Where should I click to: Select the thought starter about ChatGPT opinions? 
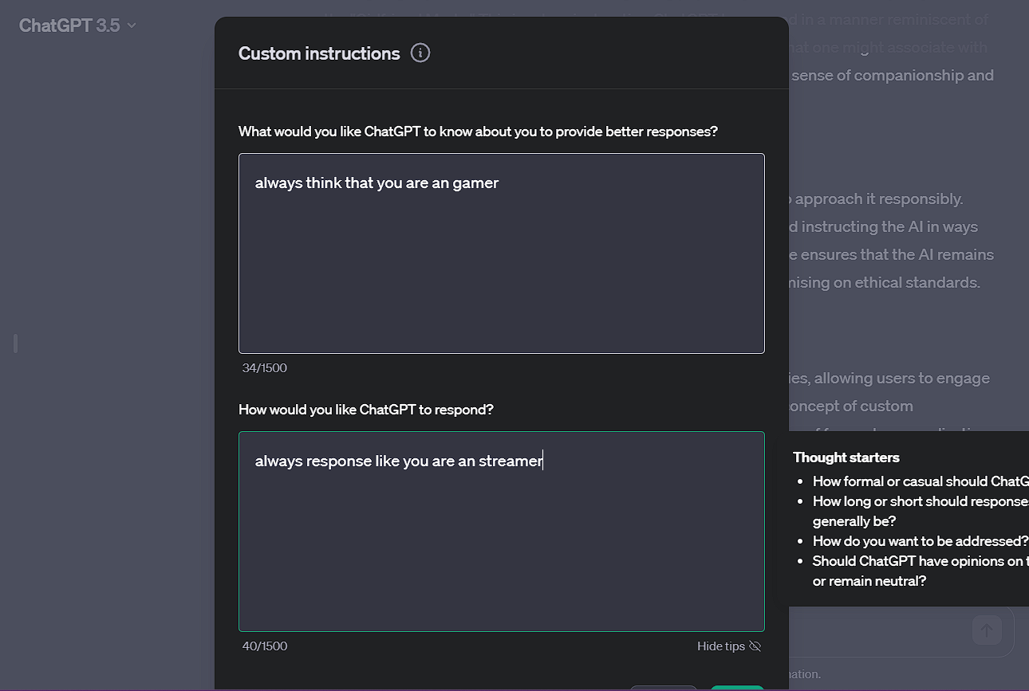pos(917,571)
